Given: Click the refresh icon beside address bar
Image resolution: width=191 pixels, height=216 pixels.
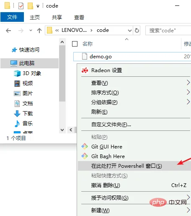Looking at the screenshot, I should pyautogui.click(x=137, y=30).
